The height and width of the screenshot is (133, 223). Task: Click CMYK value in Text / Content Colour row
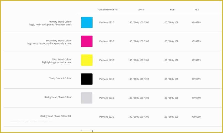pyautogui.click(x=139, y=79)
